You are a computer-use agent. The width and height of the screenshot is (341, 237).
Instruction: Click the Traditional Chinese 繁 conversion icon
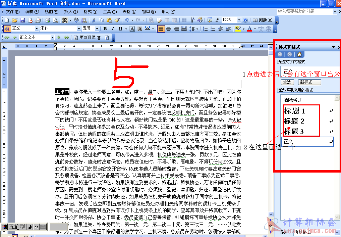point(65,20)
